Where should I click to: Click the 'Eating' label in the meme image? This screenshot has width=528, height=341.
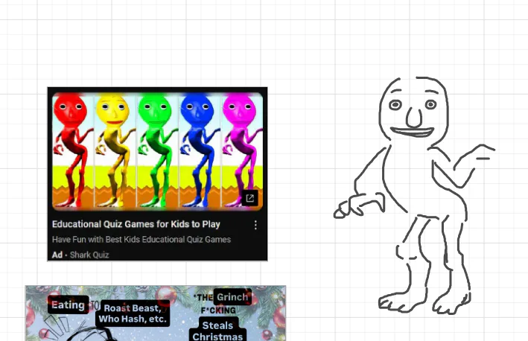(x=68, y=305)
